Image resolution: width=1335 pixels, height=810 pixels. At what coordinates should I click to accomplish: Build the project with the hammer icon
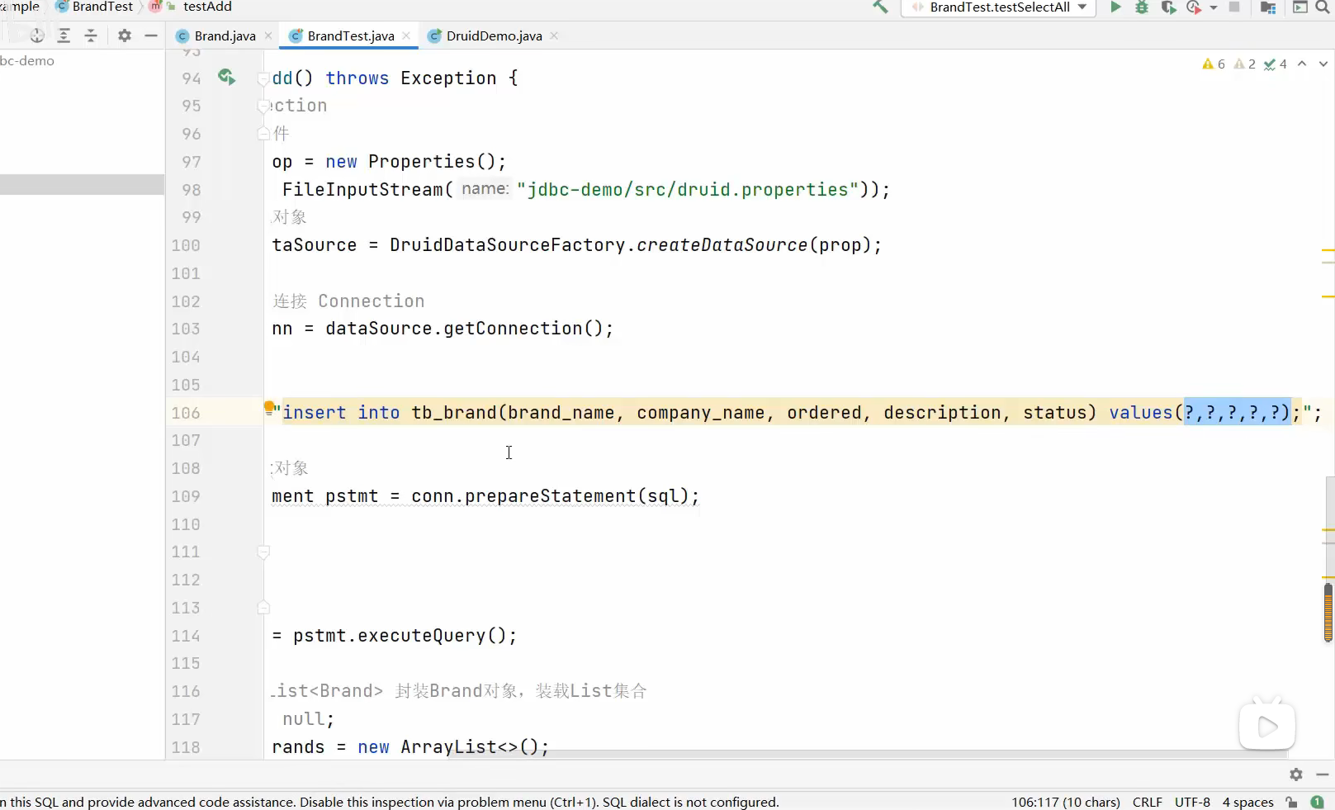(x=881, y=7)
